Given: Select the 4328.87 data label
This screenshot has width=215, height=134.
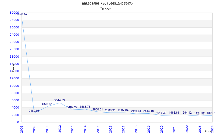Looking at the screenshot, I should [47, 104].
